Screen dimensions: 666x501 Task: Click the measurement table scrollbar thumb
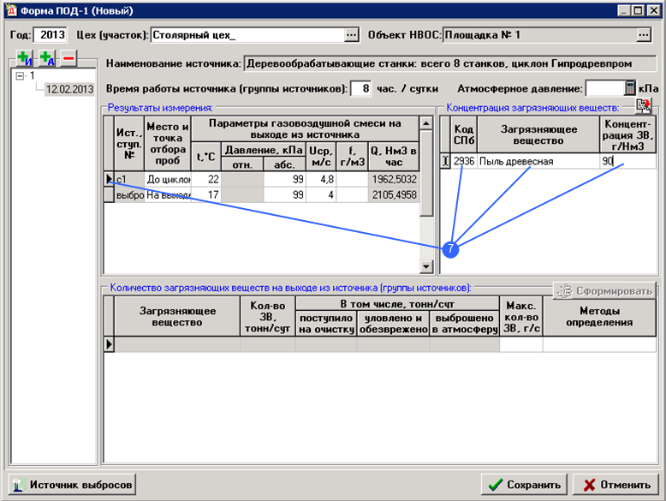(x=426, y=173)
